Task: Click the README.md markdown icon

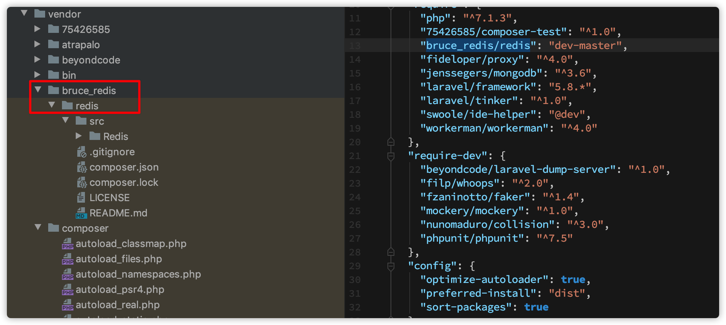Action: (x=81, y=213)
